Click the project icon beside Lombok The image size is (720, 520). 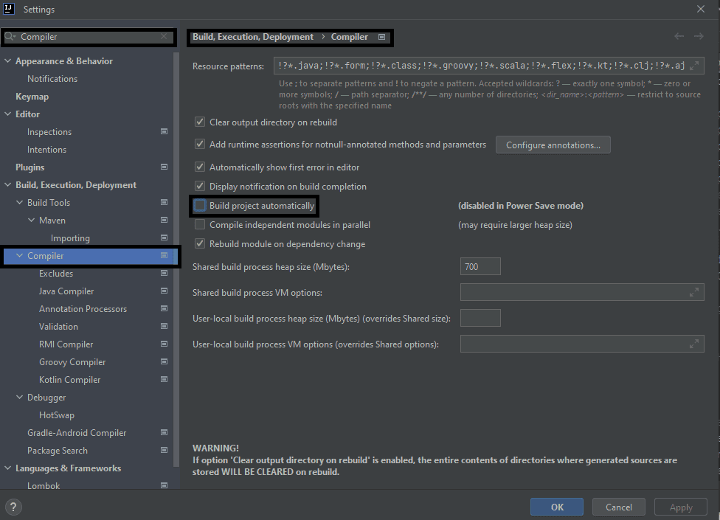pos(164,485)
